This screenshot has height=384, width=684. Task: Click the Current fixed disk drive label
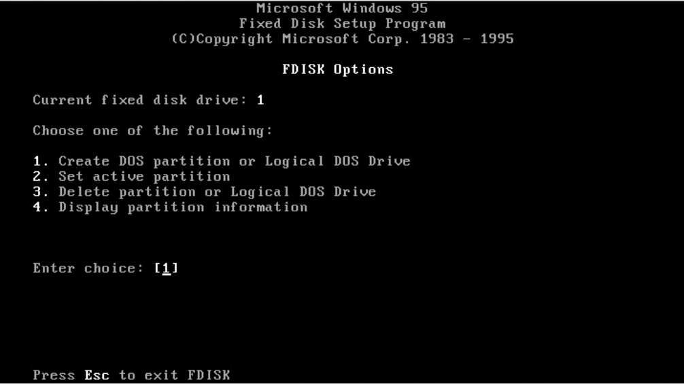(140, 101)
